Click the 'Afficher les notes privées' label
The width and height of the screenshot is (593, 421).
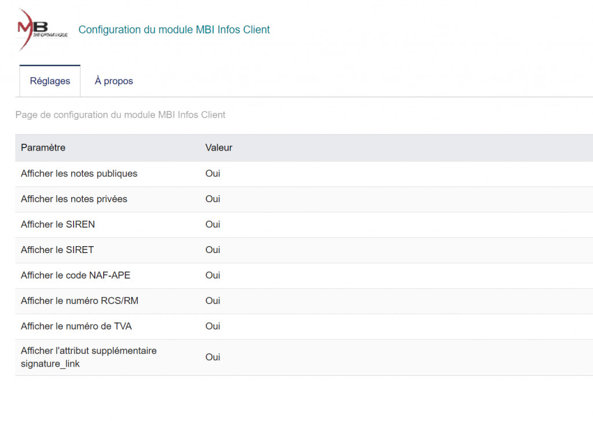(x=74, y=199)
